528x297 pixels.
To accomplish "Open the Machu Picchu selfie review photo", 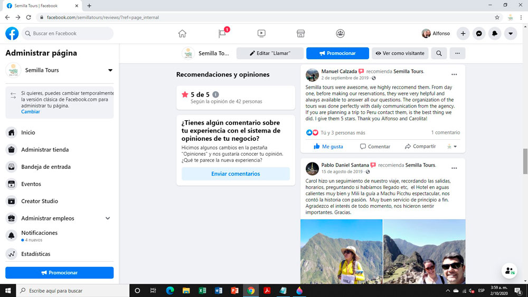I will (x=425, y=252).
